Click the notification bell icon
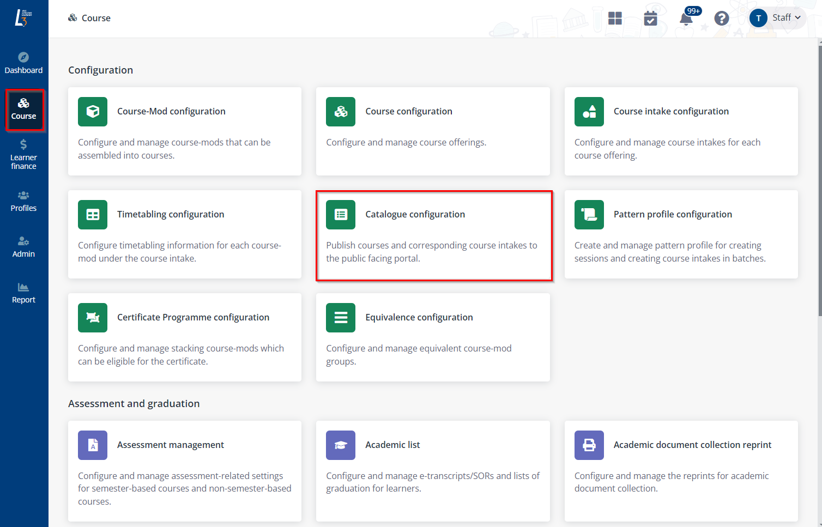Screen dimensions: 822x527 tap(686, 19)
